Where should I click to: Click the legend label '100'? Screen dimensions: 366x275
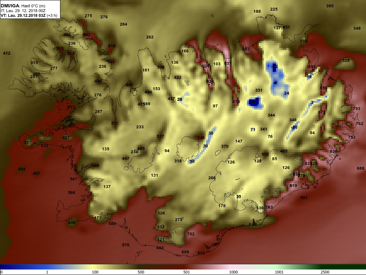95,272
